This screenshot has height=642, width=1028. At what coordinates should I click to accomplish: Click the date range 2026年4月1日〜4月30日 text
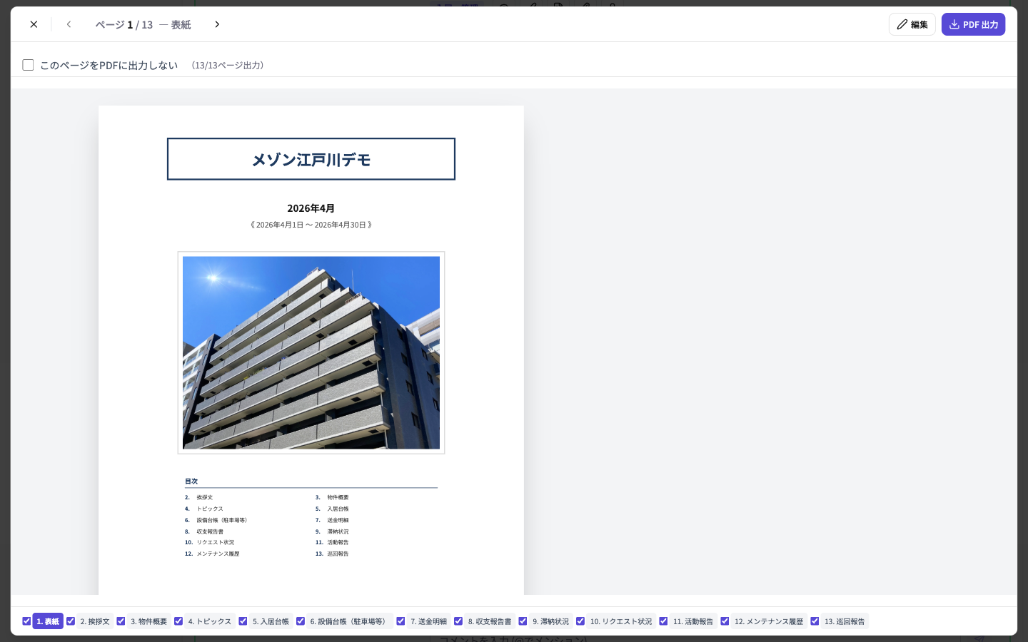[x=311, y=225]
